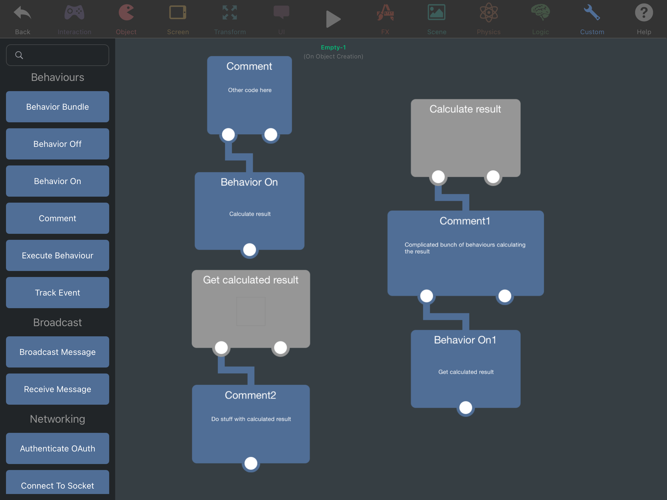This screenshot has height=500, width=667.
Task: Click the empty square in Get calculated result
Action: point(251,311)
